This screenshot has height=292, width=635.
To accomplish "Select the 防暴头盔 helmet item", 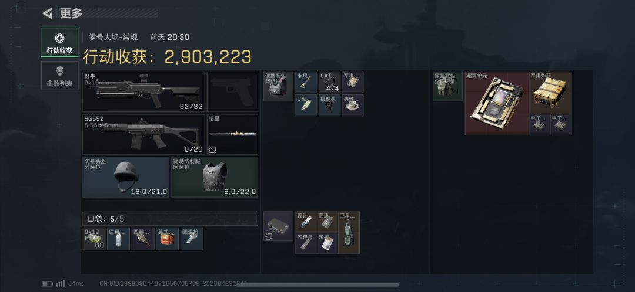I will [x=126, y=177].
